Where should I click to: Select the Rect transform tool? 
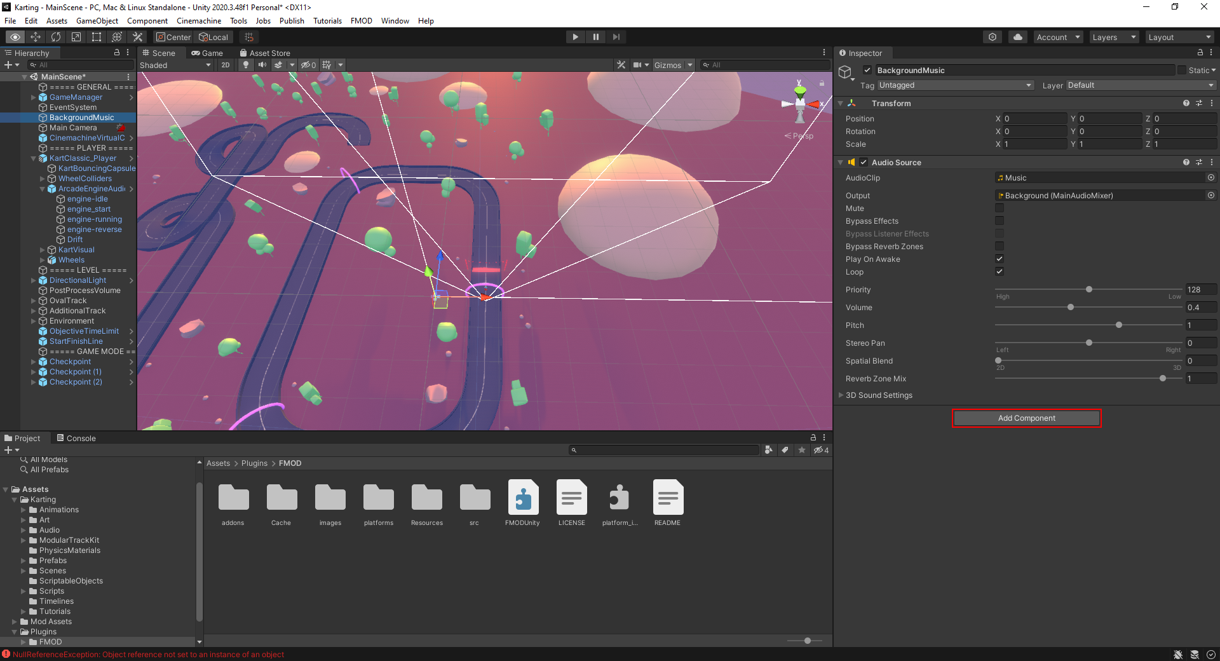coord(97,37)
